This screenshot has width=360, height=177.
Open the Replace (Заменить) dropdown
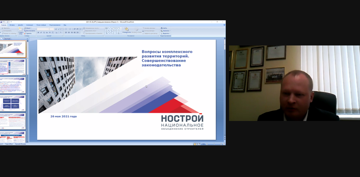tap(165, 31)
